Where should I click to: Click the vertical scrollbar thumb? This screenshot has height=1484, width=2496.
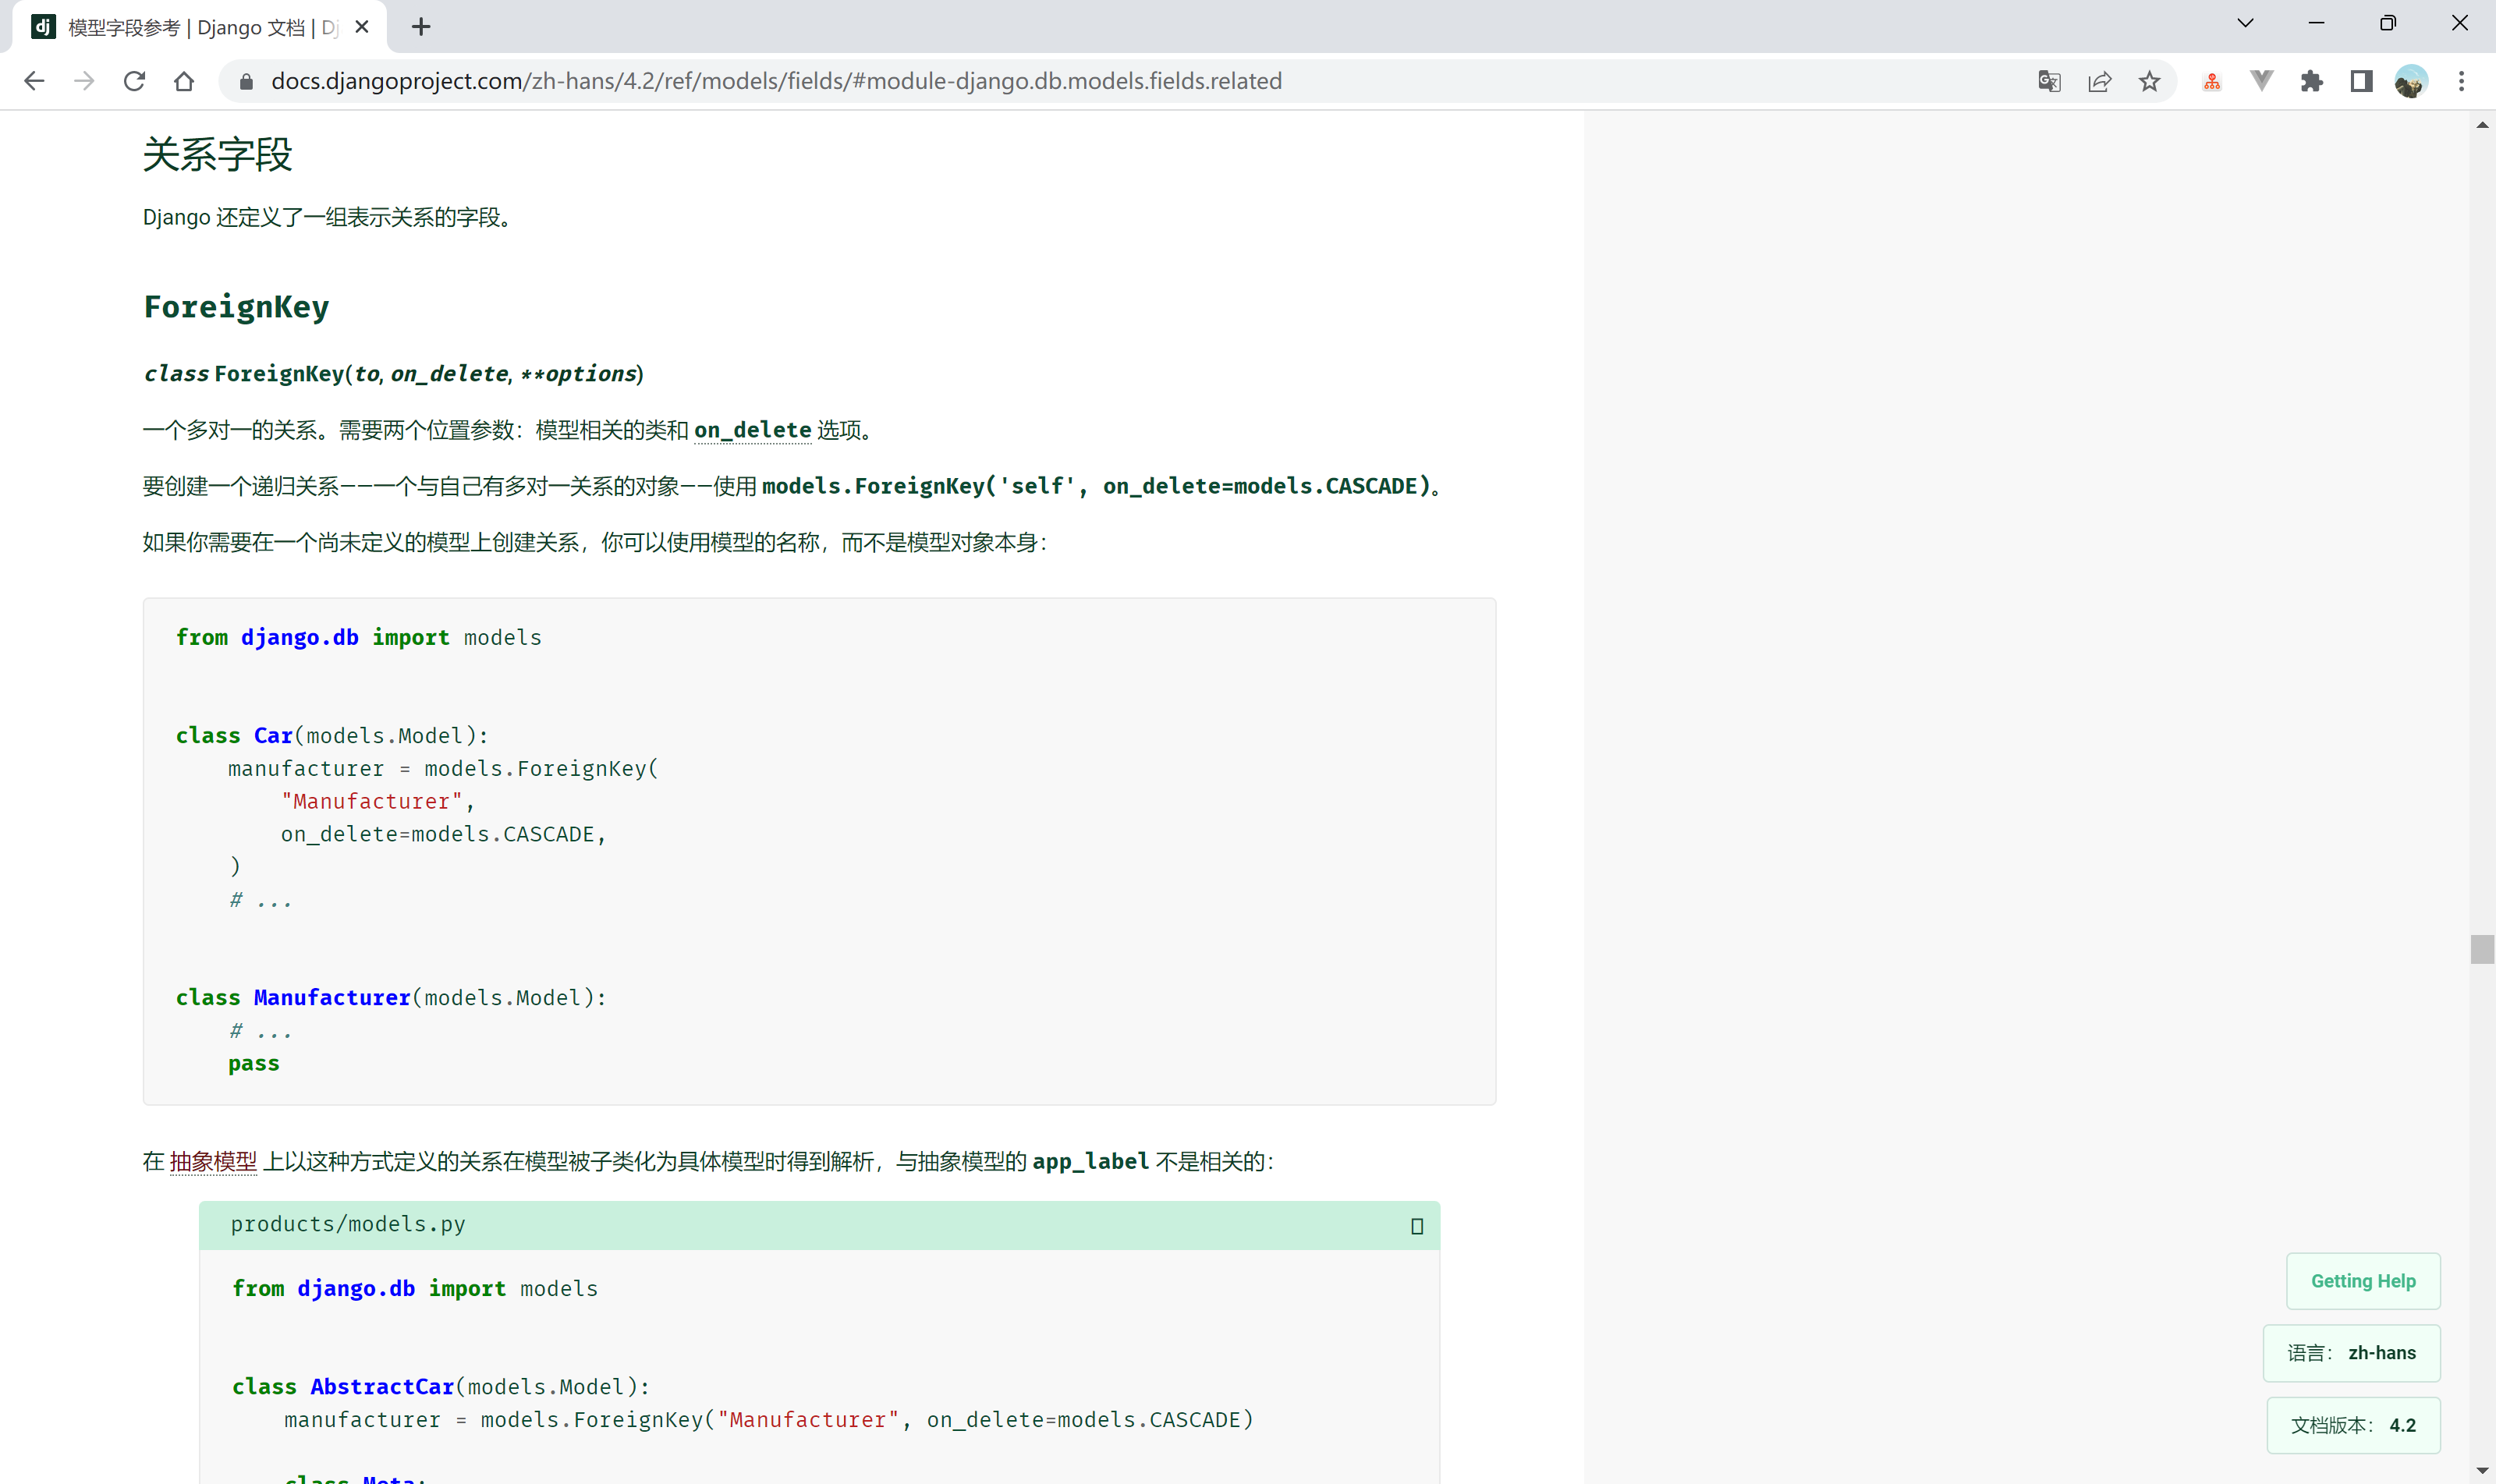[2481, 948]
